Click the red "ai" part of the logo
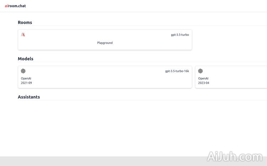The height and width of the screenshot is (166, 267). [6, 6]
